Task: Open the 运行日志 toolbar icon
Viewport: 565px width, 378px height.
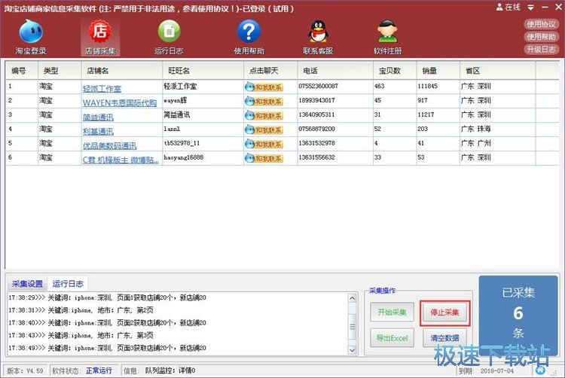Action: [x=169, y=37]
